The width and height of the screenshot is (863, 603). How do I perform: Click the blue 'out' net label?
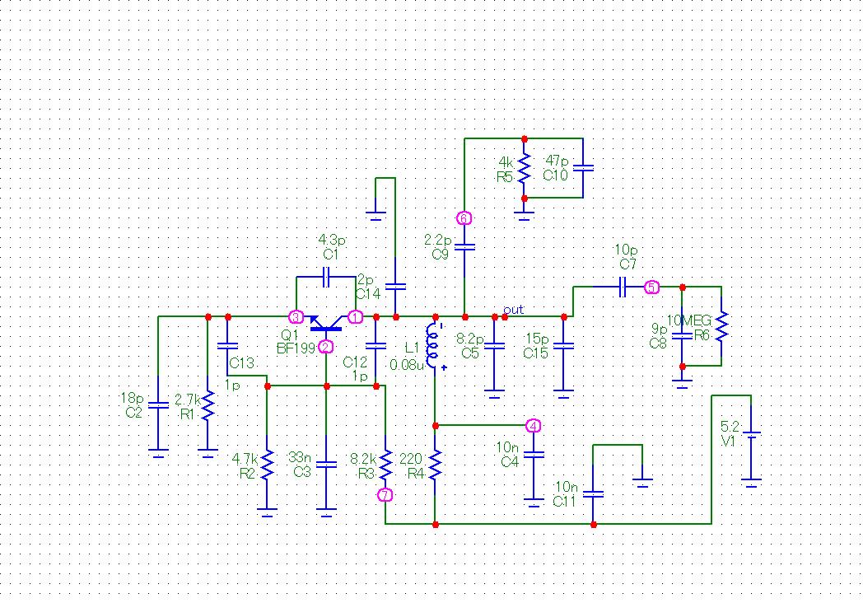click(x=513, y=310)
